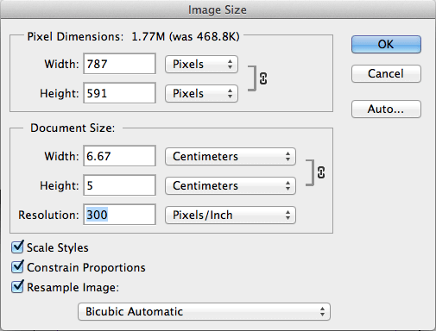Open document Width Centimeters dropdown

click(231, 157)
